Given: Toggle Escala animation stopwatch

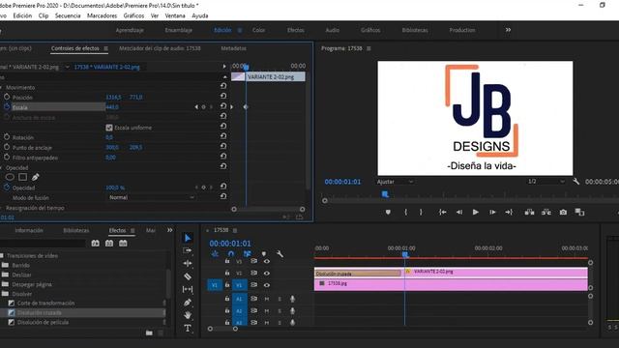Looking at the screenshot, I should tap(7, 107).
